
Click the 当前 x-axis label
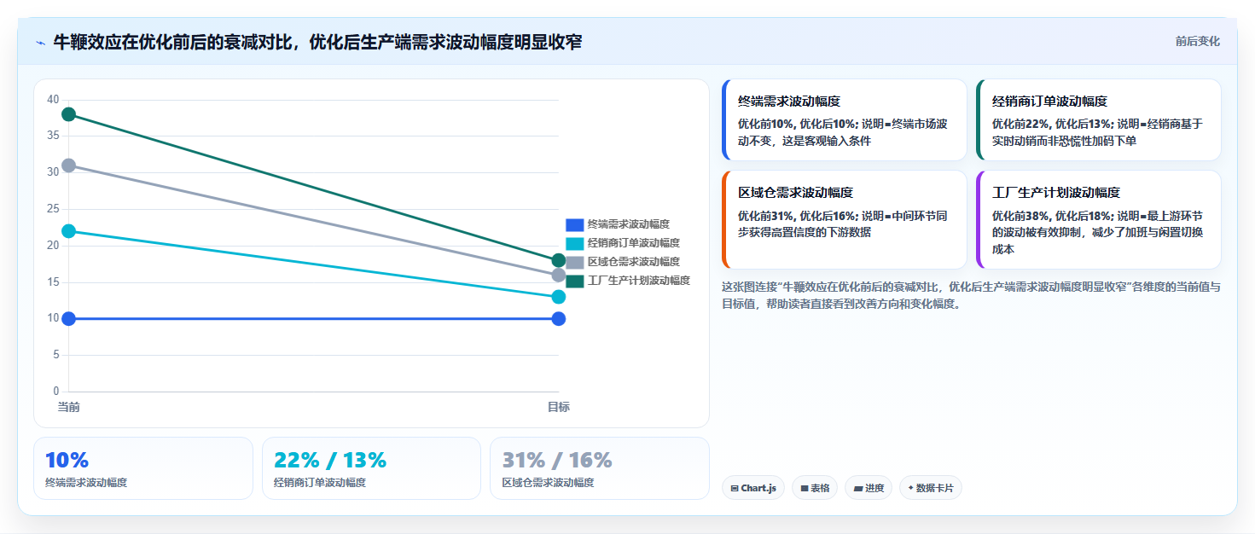pos(69,407)
